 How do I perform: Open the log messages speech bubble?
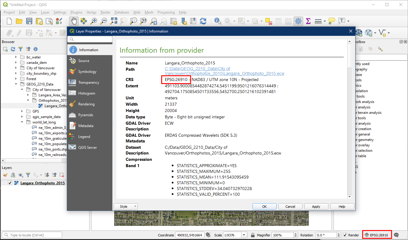(397, 235)
